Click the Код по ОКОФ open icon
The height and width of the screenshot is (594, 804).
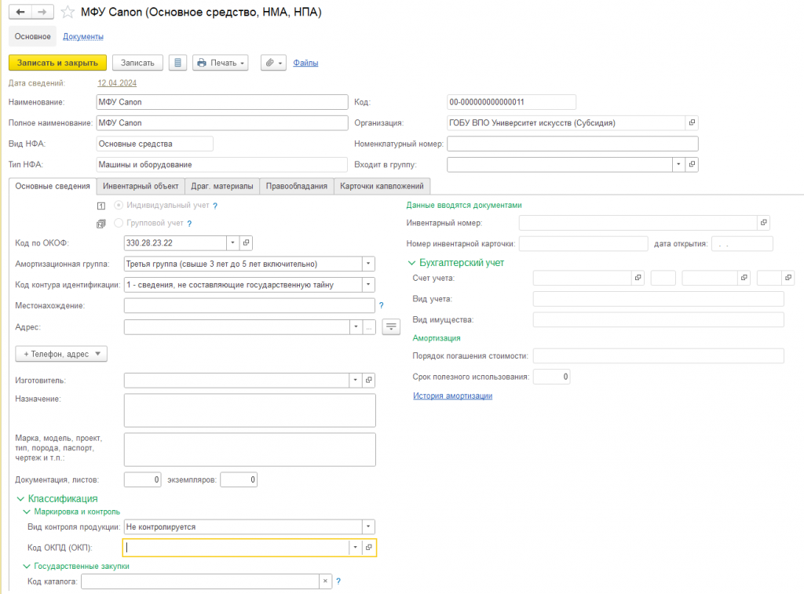coord(246,243)
